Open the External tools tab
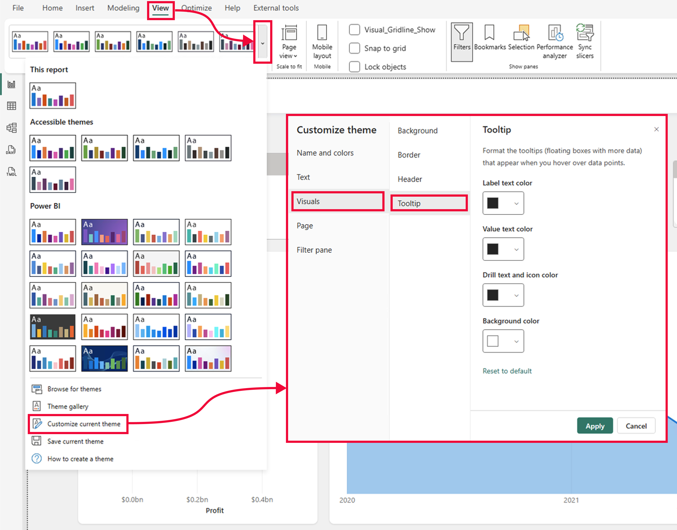Image resolution: width=677 pixels, height=530 pixels. coord(276,8)
